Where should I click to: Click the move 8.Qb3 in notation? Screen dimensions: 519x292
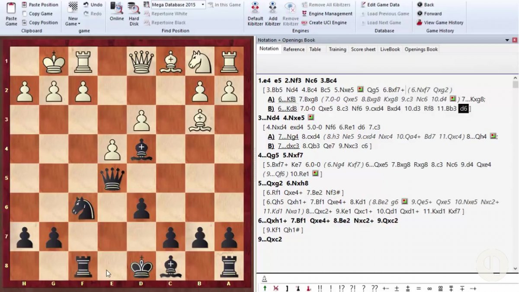(311, 146)
